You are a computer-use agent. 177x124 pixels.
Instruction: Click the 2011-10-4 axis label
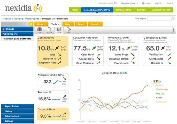[x=114, y=121]
